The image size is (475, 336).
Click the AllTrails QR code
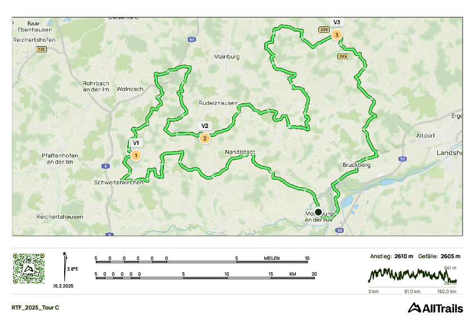[x=29, y=269]
